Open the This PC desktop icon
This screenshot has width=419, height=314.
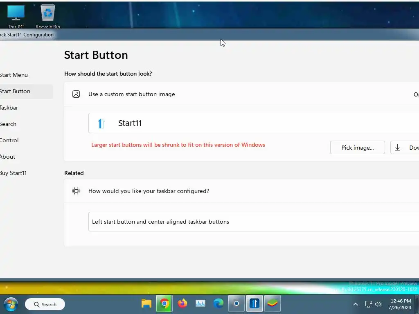(x=16, y=16)
